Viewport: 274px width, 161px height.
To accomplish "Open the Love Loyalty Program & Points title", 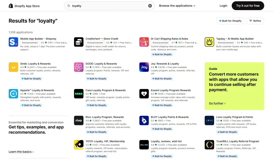I will [x=234, y=117].
